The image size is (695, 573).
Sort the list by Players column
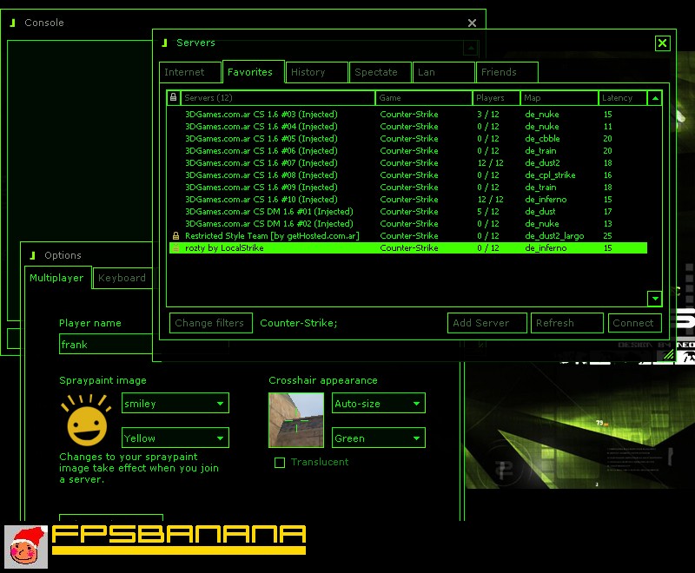click(496, 98)
